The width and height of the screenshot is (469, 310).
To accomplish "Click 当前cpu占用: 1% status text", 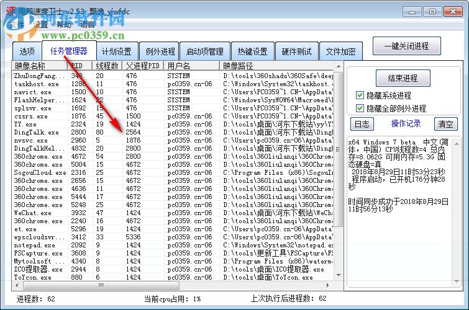I will point(173,299).
